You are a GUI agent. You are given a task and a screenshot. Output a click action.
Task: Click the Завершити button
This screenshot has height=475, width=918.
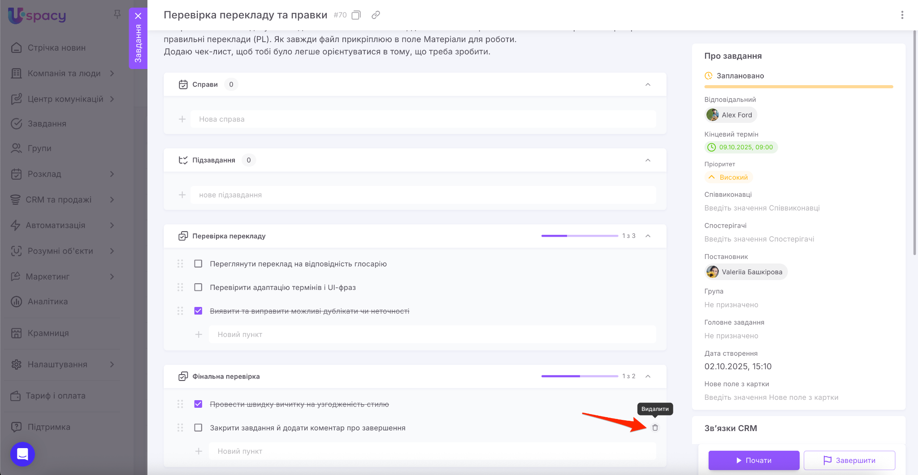849,460
